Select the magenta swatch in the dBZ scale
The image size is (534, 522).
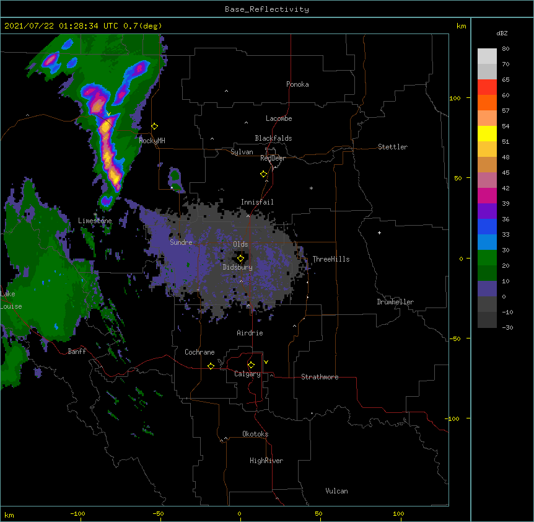pyautogui.click(x=487, y=195)
